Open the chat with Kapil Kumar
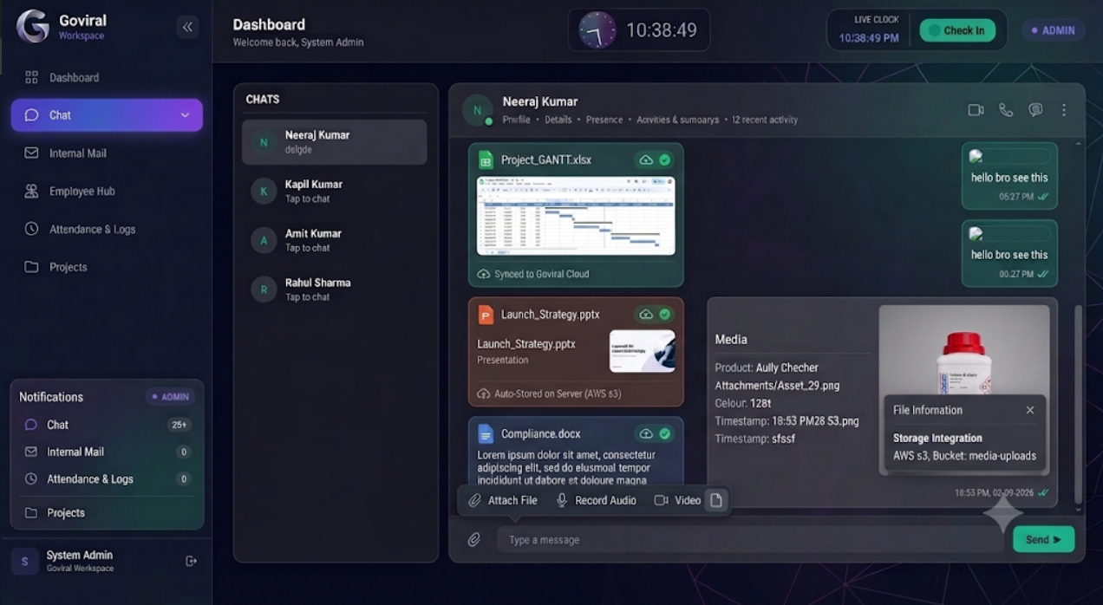 click(335, 191)
